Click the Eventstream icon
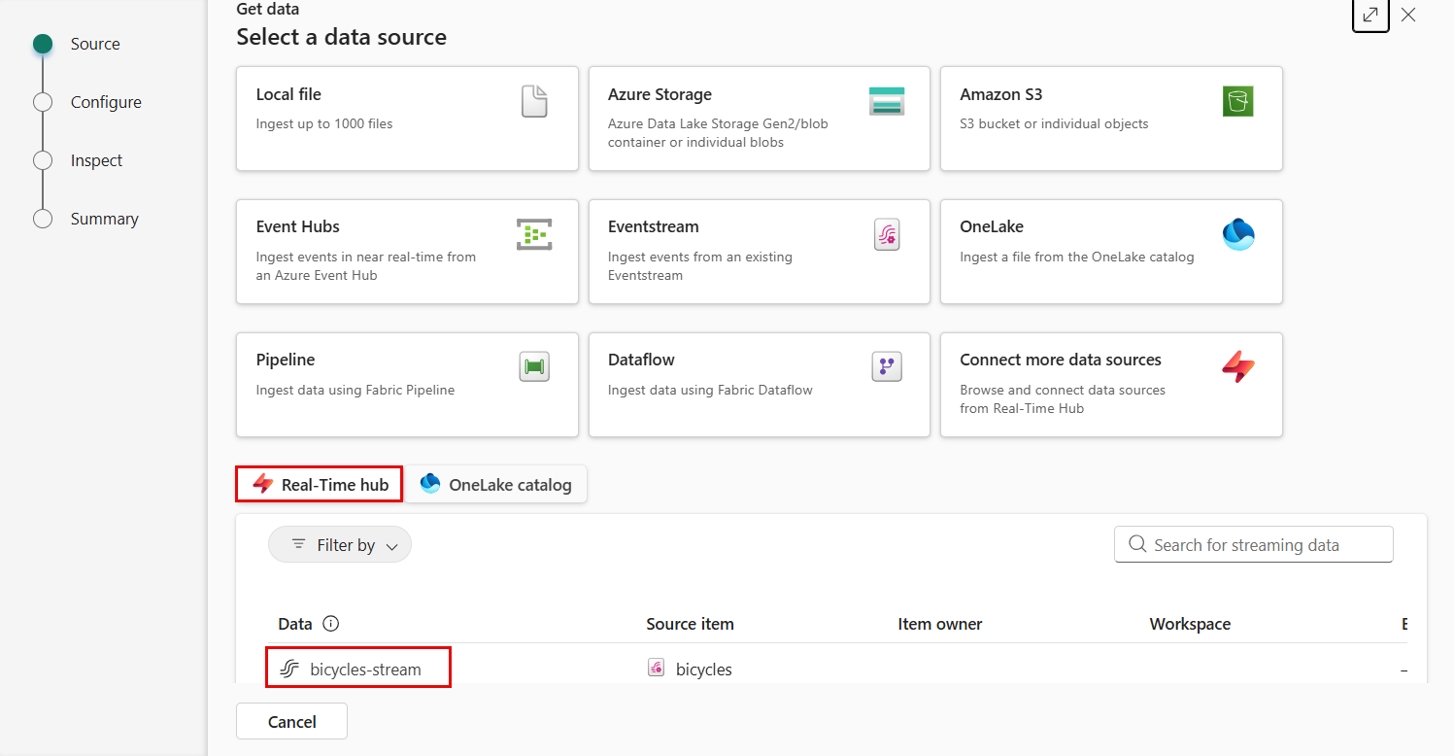 [x=886, y=234]
